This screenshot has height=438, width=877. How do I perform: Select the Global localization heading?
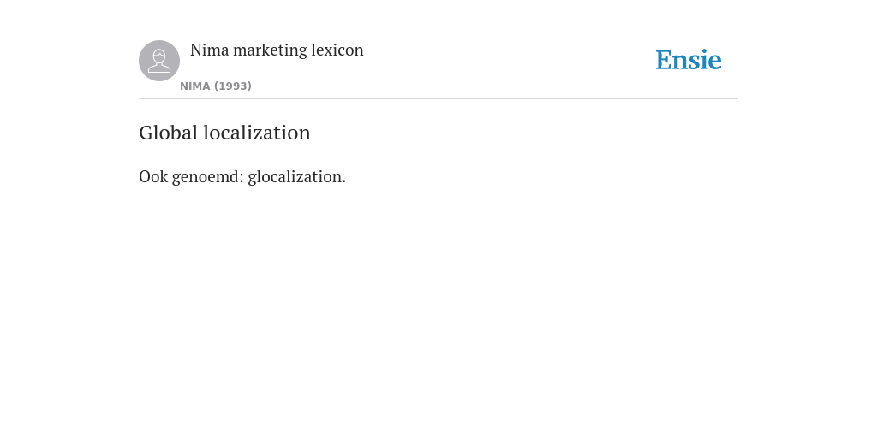tap(225, 133)
